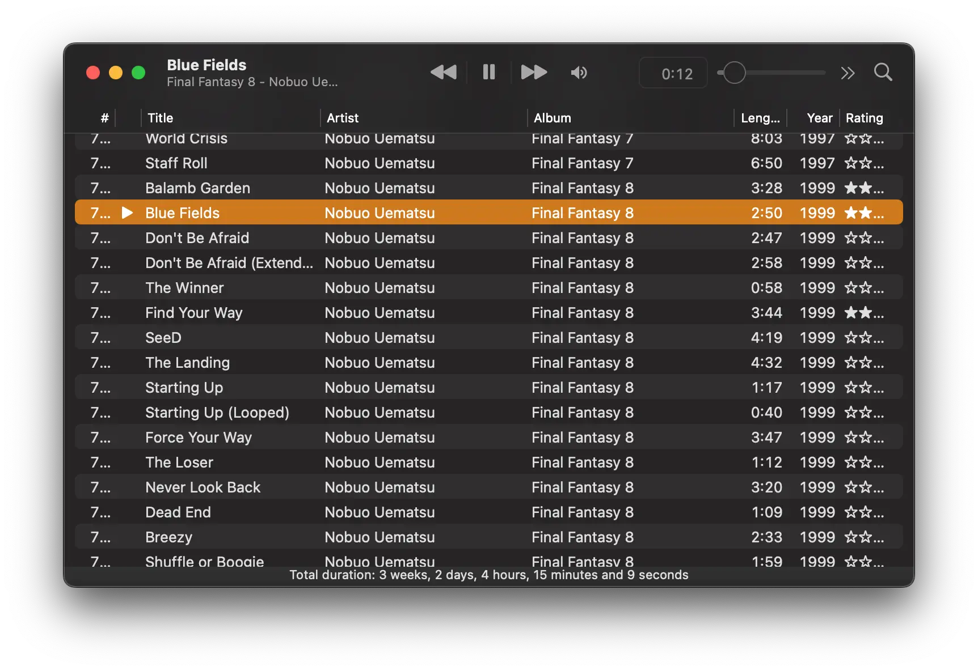Click the rating stars for The Loser
The height and width of the screenshot is (671, 978).
click(x=864, y=462)
